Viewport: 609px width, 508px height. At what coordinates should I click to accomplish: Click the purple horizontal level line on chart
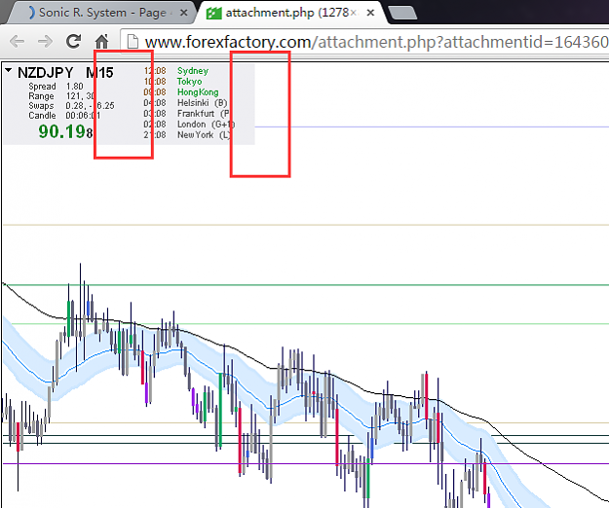coord(306,463)
